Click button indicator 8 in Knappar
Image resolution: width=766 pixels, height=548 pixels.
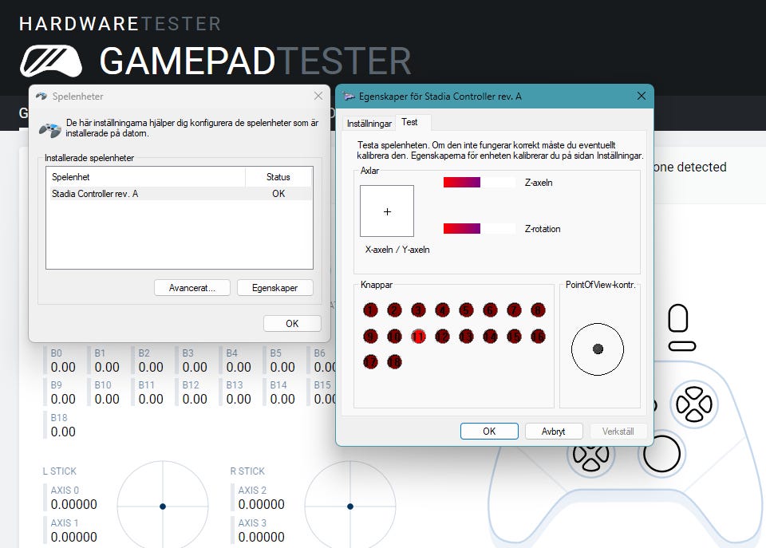click(538, 310)
